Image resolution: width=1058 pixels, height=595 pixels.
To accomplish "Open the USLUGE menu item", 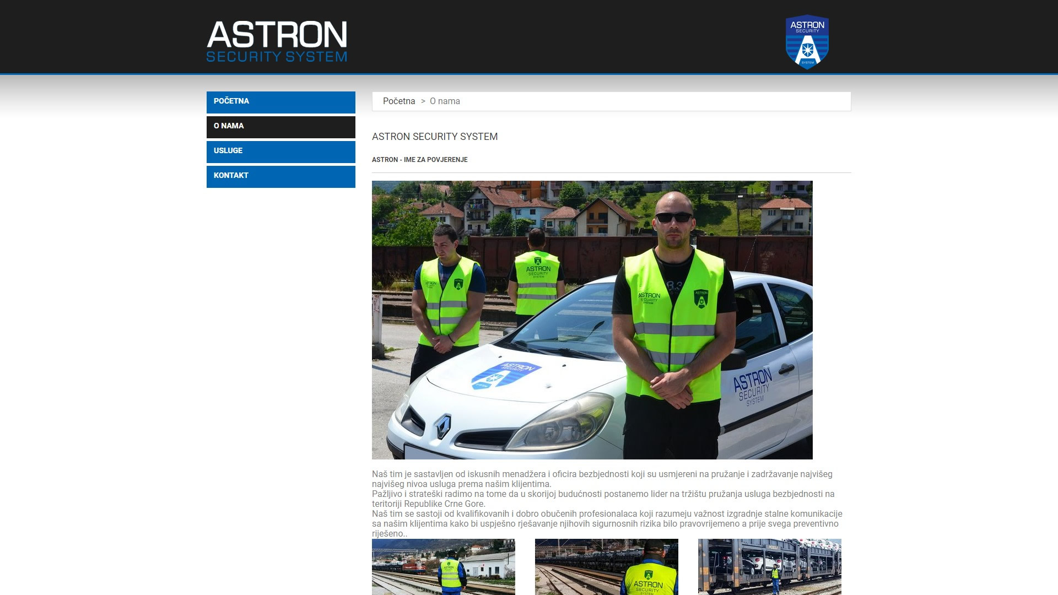I will pyautogui.click(x=281, y=152).
